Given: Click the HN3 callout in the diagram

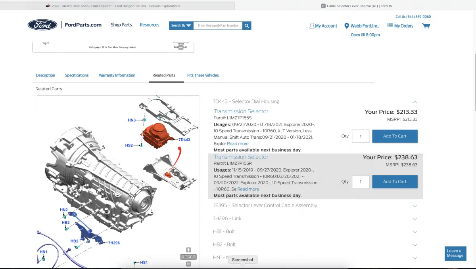Looking at the screenshot, I should 132,120.
